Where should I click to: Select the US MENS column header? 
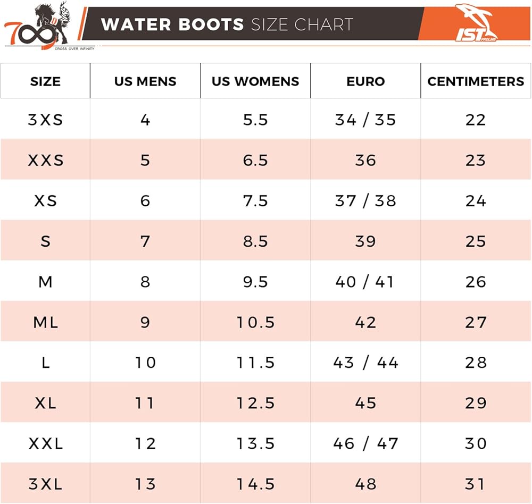click(x=145, y=81)
